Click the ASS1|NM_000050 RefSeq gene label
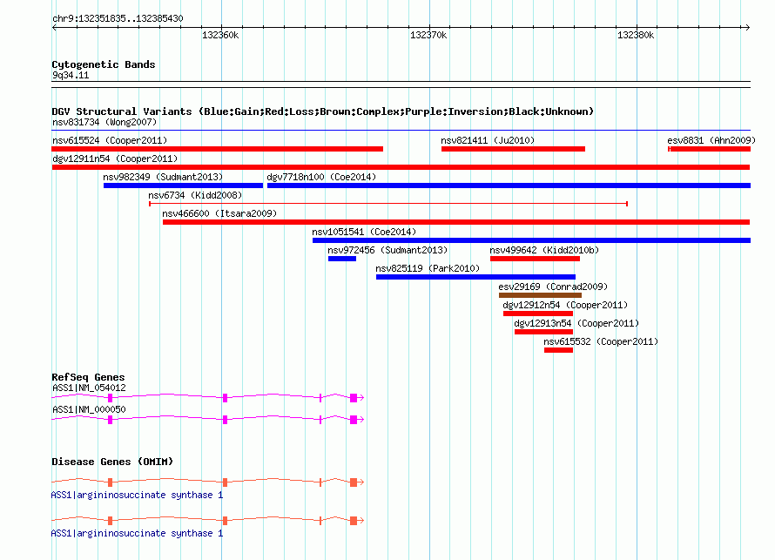The image size is (775, 560). point(89,409)
